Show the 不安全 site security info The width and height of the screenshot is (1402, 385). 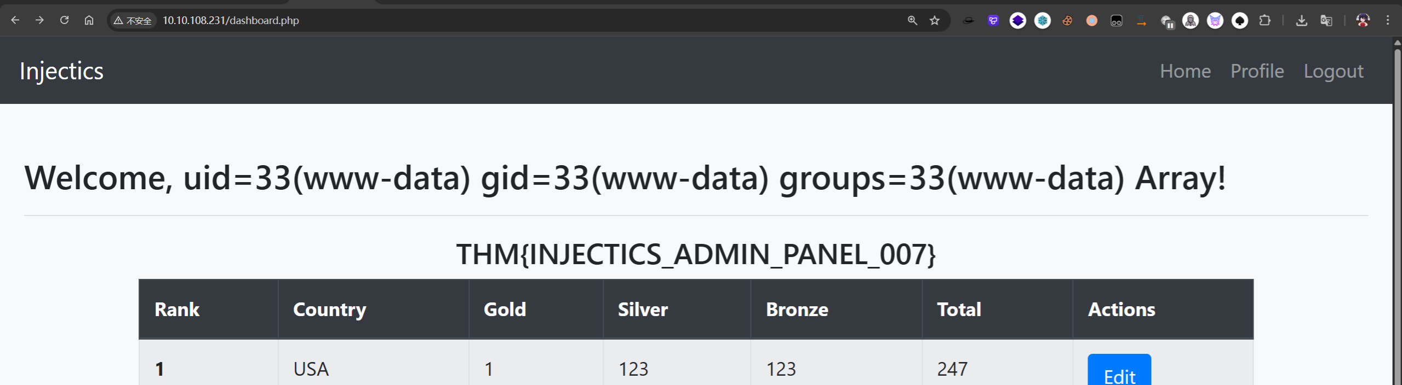133,21
